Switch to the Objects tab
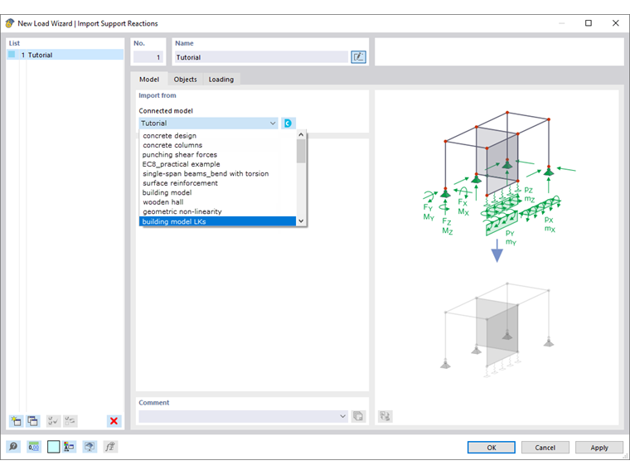630x475 pixels. click(185, 80)
